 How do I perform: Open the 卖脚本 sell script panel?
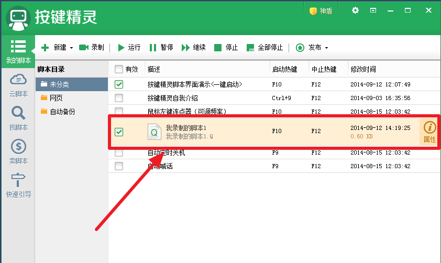pos(18,152)
